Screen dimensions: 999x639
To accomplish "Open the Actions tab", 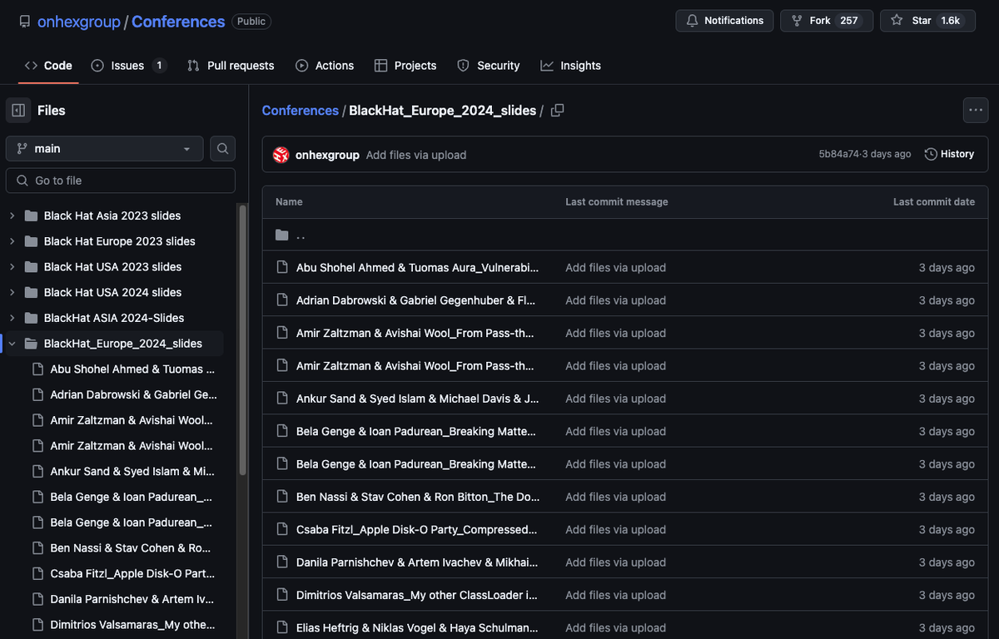I will 325,66.
